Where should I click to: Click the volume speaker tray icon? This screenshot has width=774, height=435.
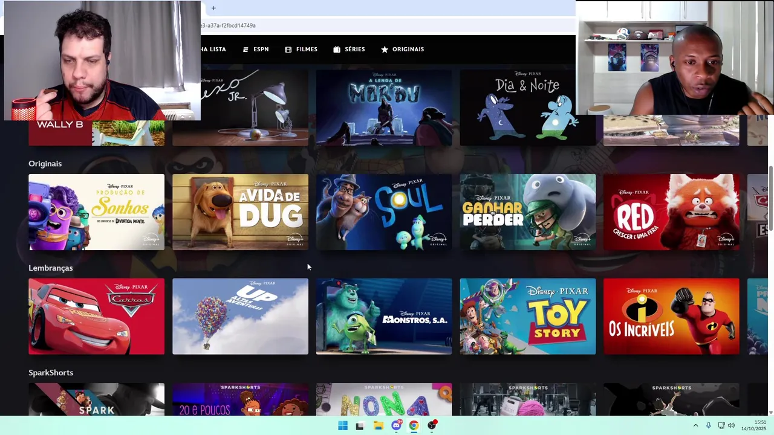point(731,425)
